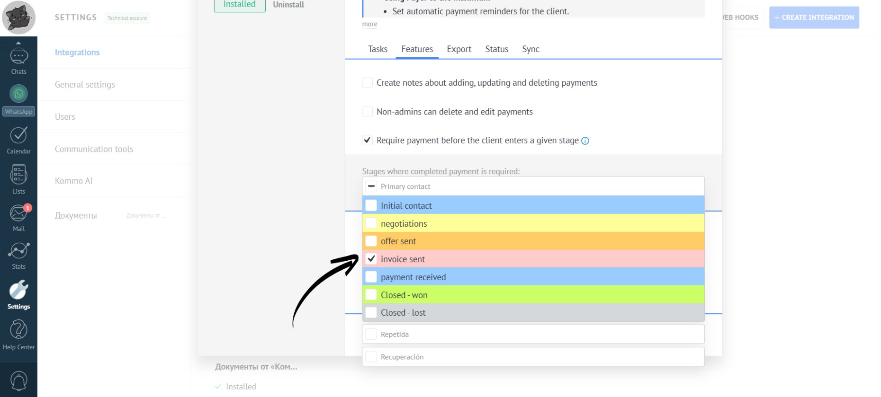Open the Lists section icon
This screenshot has height=397, width=881.
pos(18,176)
